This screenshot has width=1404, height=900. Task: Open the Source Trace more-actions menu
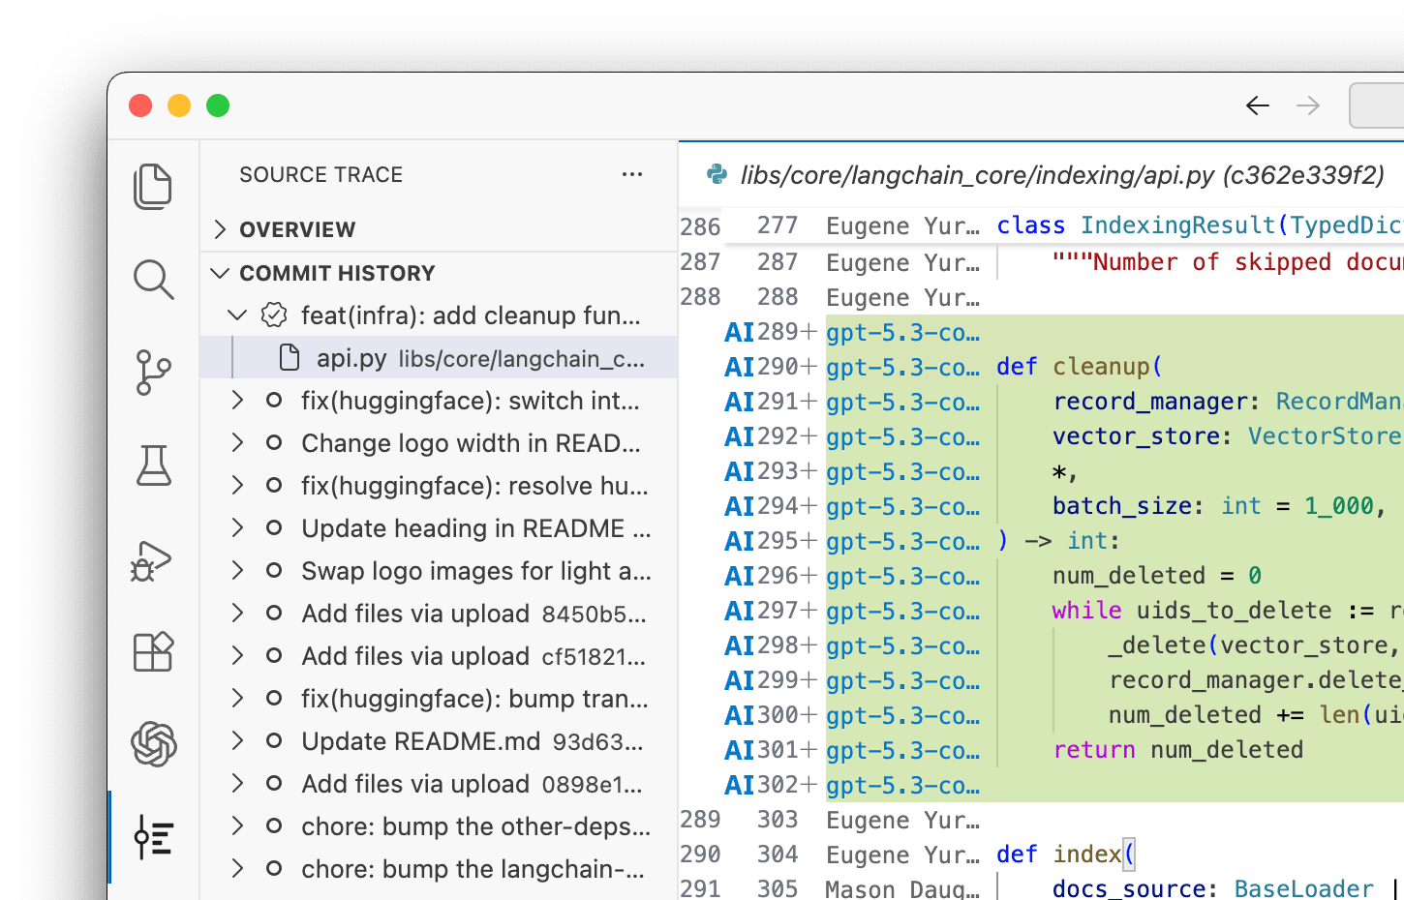tap(632, 174)
